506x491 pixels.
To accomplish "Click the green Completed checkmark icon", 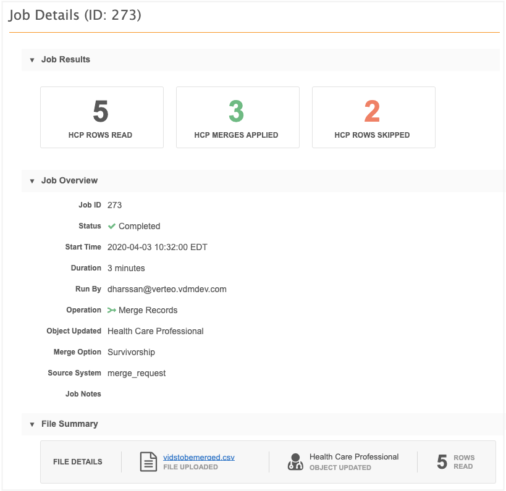I will pyautogui.click(x=112, y=226).
